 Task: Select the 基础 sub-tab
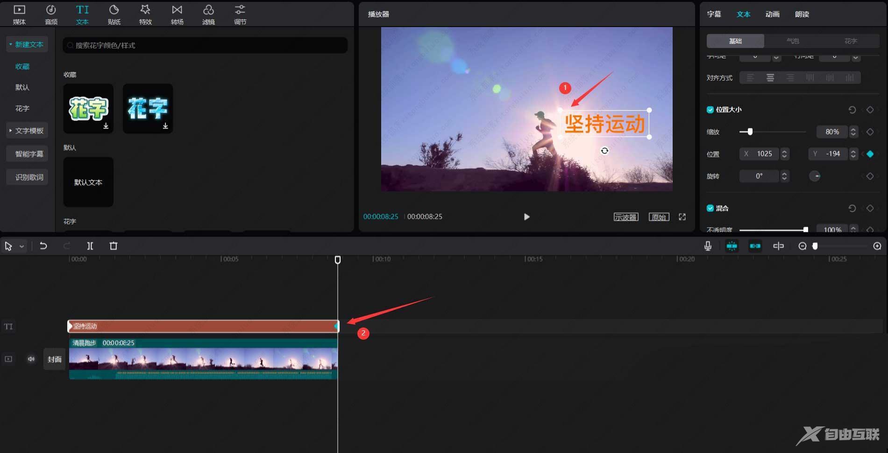coord(735,41)
